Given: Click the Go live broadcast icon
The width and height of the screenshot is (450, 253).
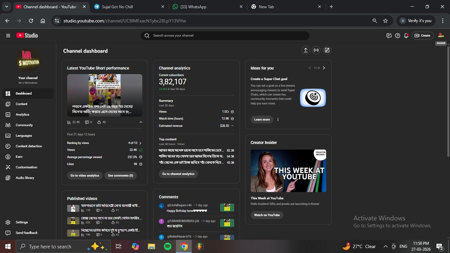Looking at the screenshot, I should tap(316, 50).
